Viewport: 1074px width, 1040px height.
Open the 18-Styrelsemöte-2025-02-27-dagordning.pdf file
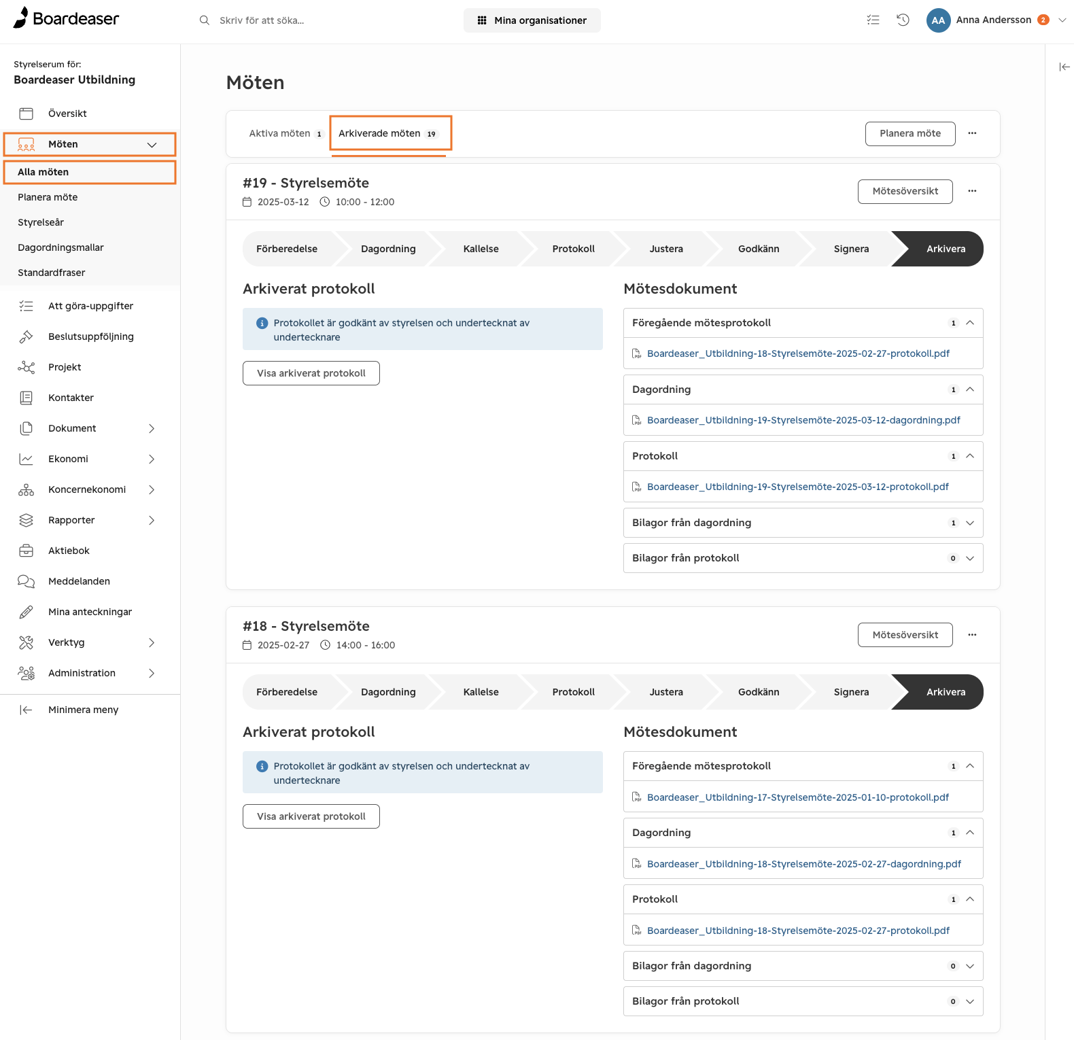pyautogui.click(x=804, y=864)
